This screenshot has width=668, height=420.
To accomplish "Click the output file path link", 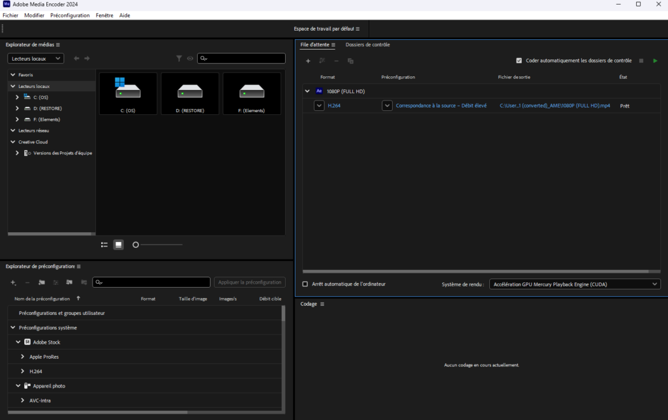I will [554, 106].
